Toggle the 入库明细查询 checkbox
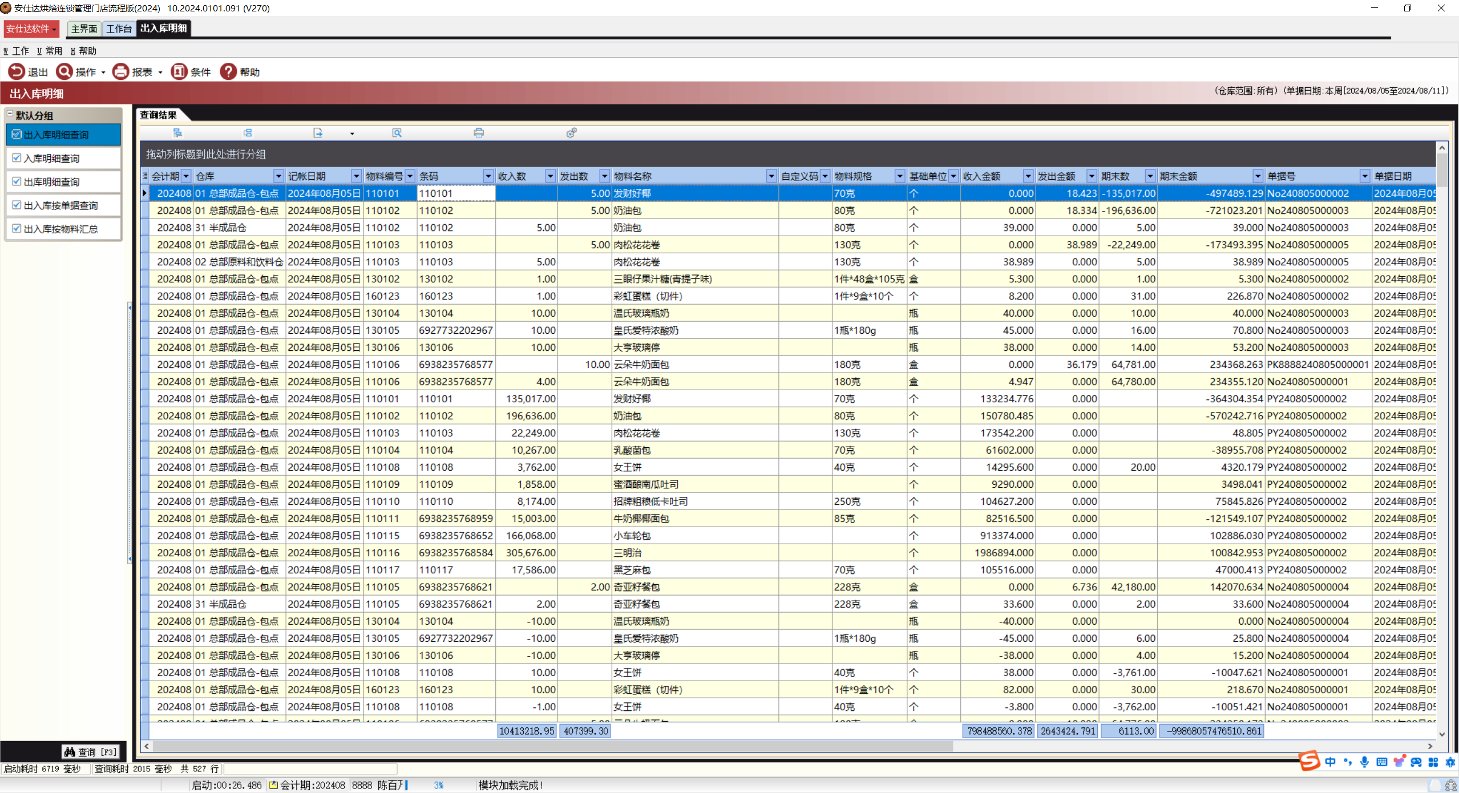 click(x=17, y=158)
